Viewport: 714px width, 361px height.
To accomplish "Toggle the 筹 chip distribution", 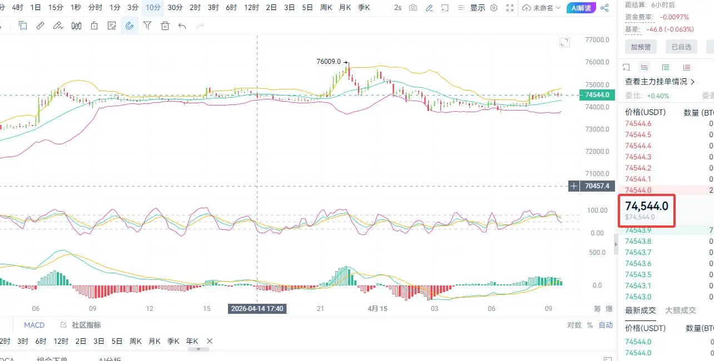I will (597, 309).
